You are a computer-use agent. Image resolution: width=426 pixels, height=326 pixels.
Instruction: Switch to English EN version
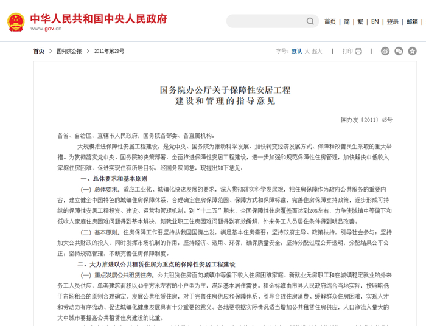[x=375, y=21]
